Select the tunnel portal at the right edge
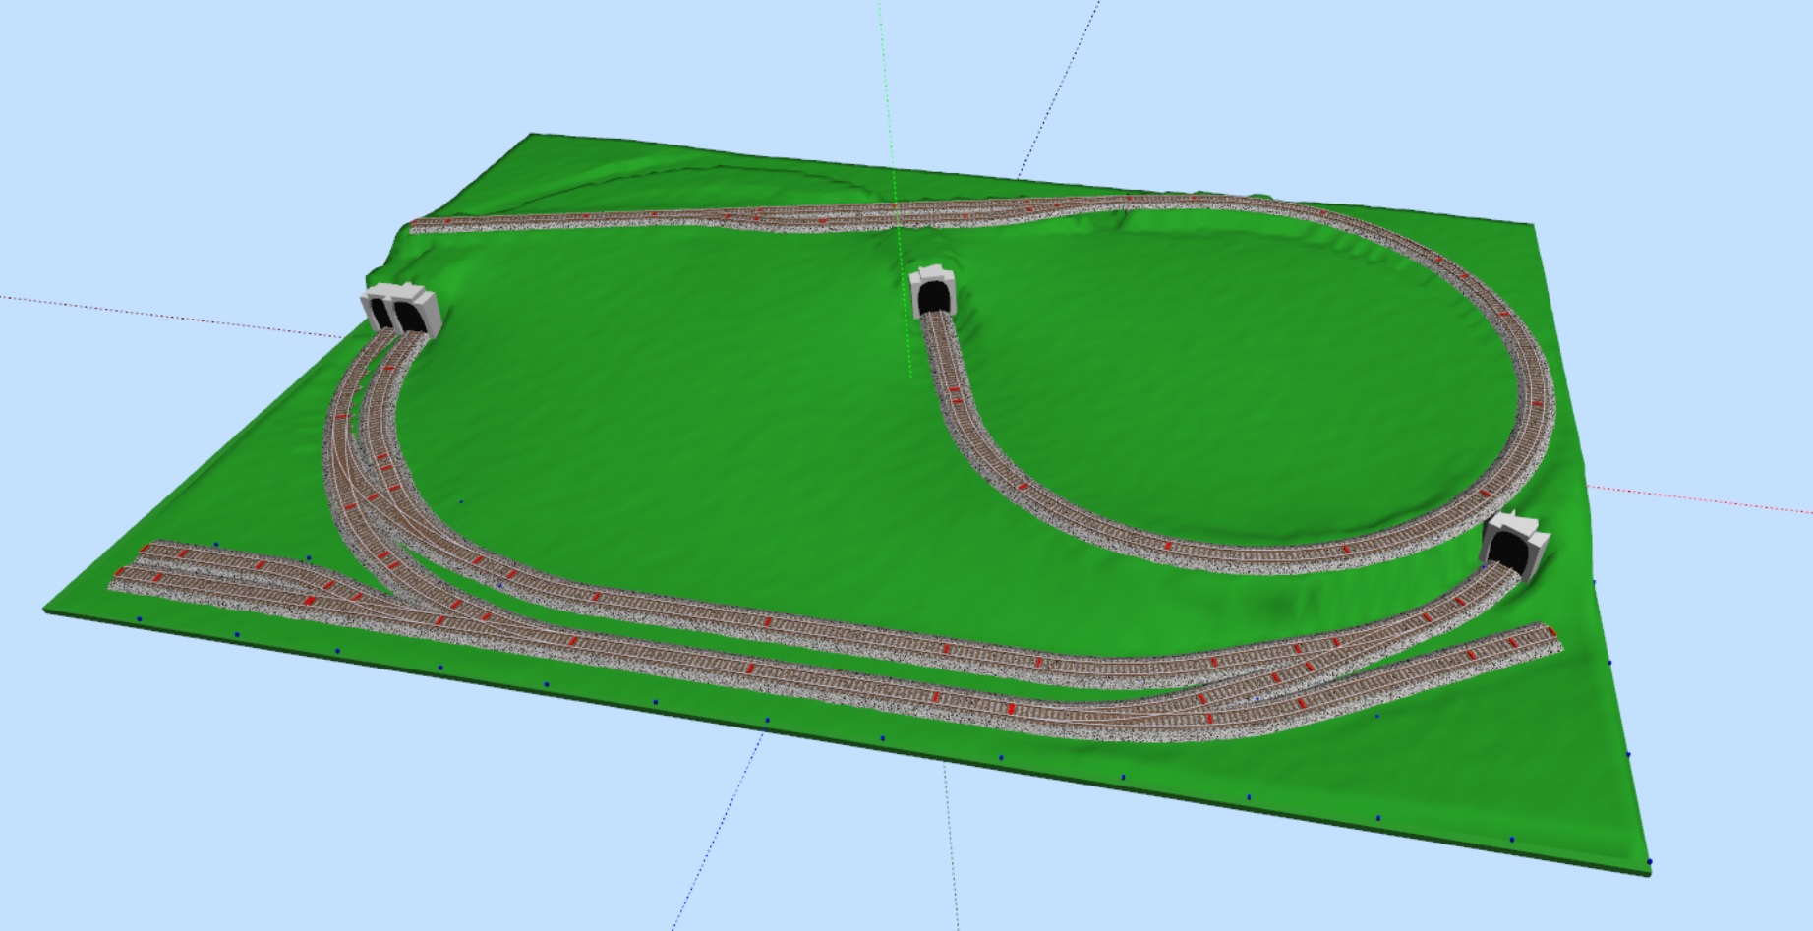This screenshot has height=931, width=1813. pyautogui.click(x=1512, y=552)
